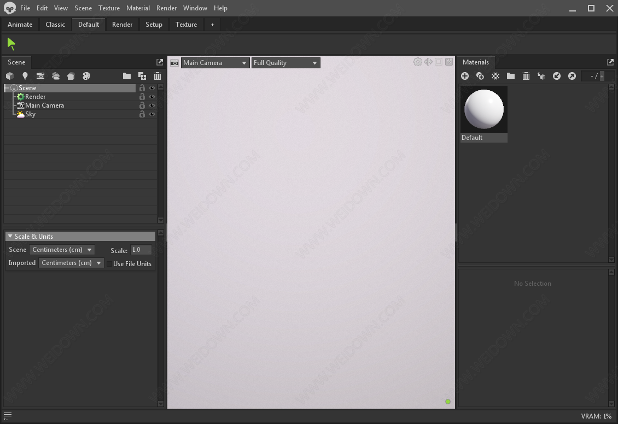The width and height of the screenshot is (618, 424).
Task: Add a new light with the bulb icon
Action: point(25,76)
